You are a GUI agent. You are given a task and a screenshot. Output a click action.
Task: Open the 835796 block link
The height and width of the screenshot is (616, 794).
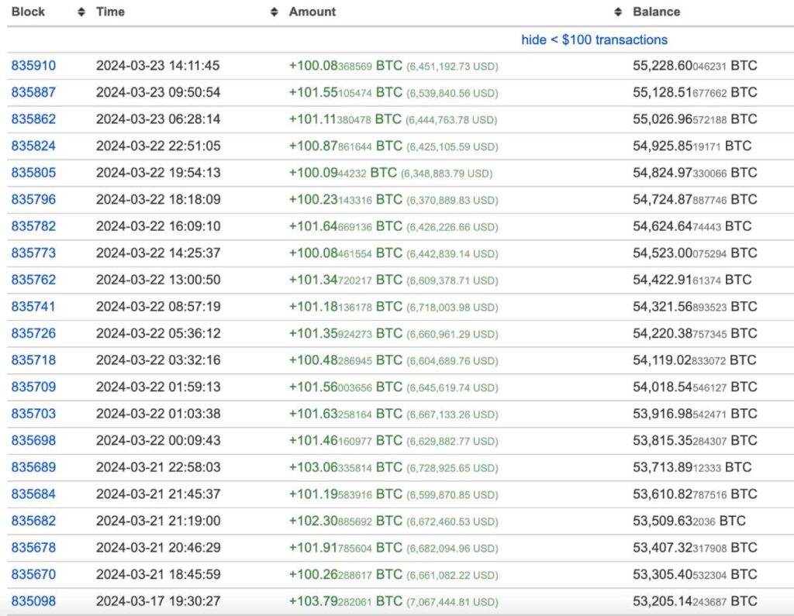[33, 199]
